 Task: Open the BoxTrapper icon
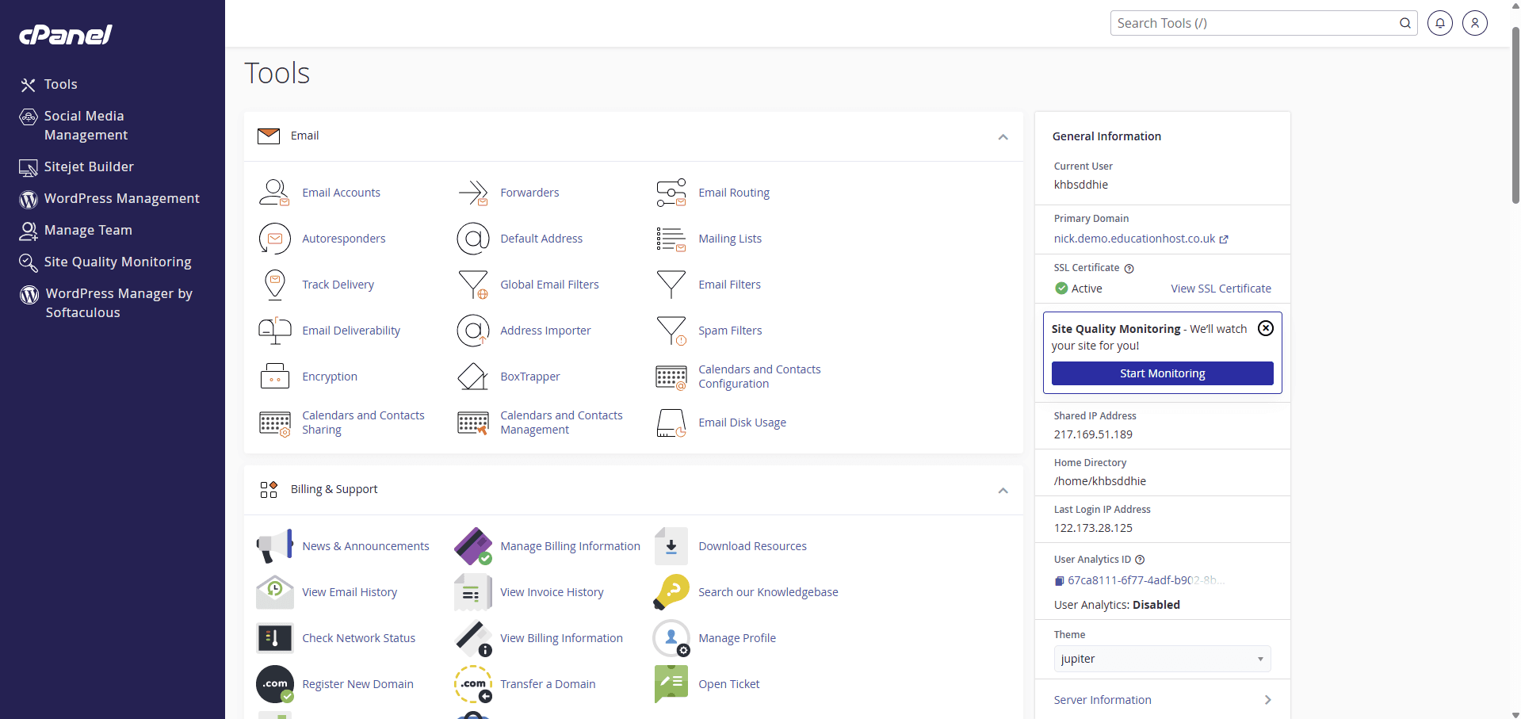point(473,377)
